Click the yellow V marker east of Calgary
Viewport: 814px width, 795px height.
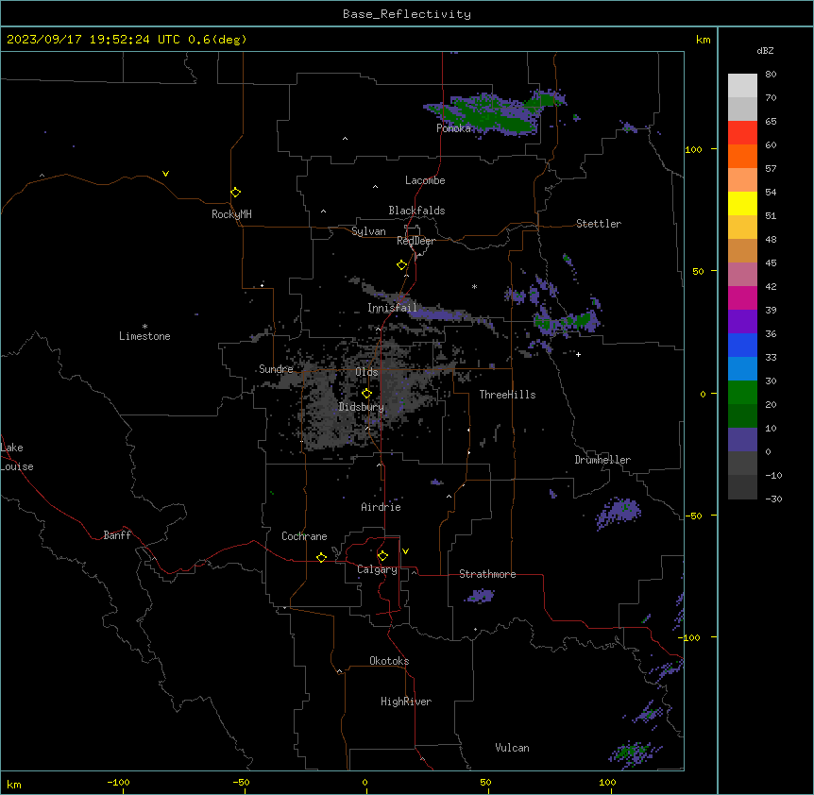pos(405,551)
